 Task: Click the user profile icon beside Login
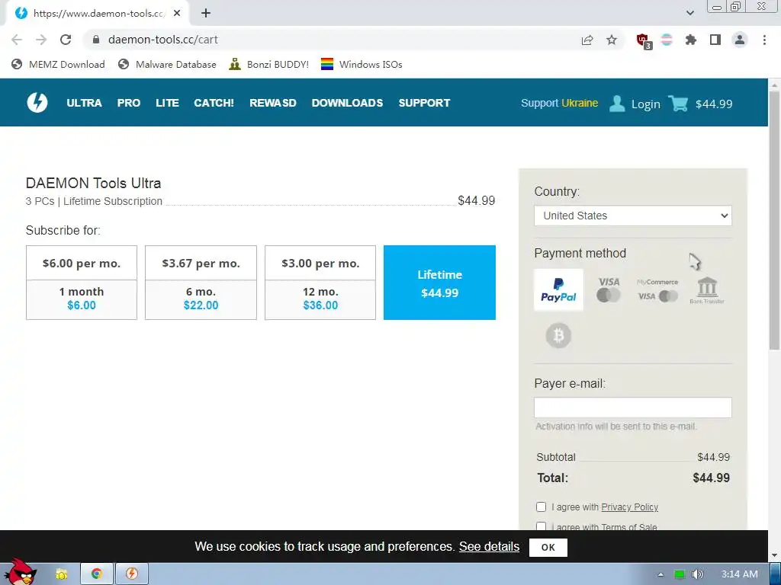616,104
